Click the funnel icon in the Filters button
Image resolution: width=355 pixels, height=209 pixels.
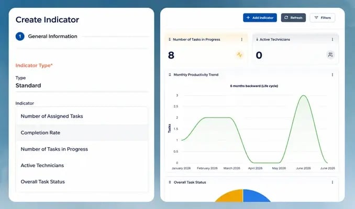click(316, 18)
